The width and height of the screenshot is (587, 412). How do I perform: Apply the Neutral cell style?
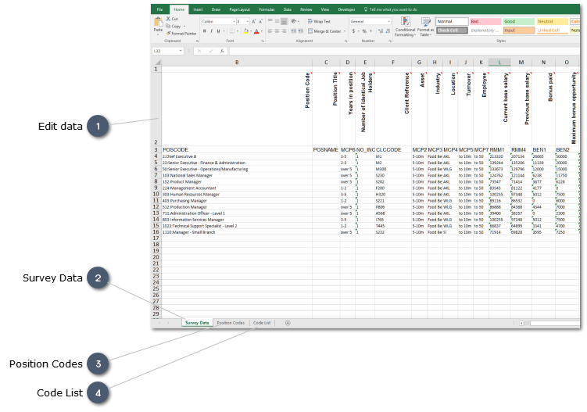pos(552,22)
